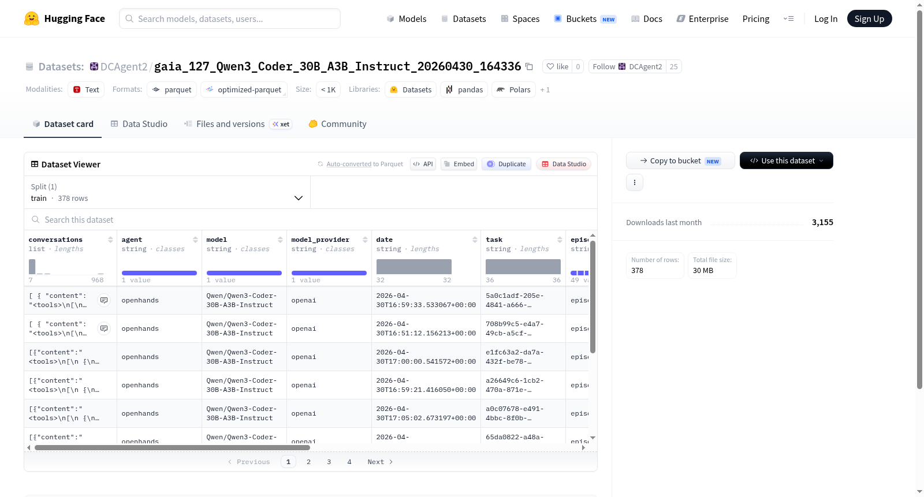Screen dimensions: 924x497
Task: Open Buckets in the navigation
Action: tap(585, 18)
